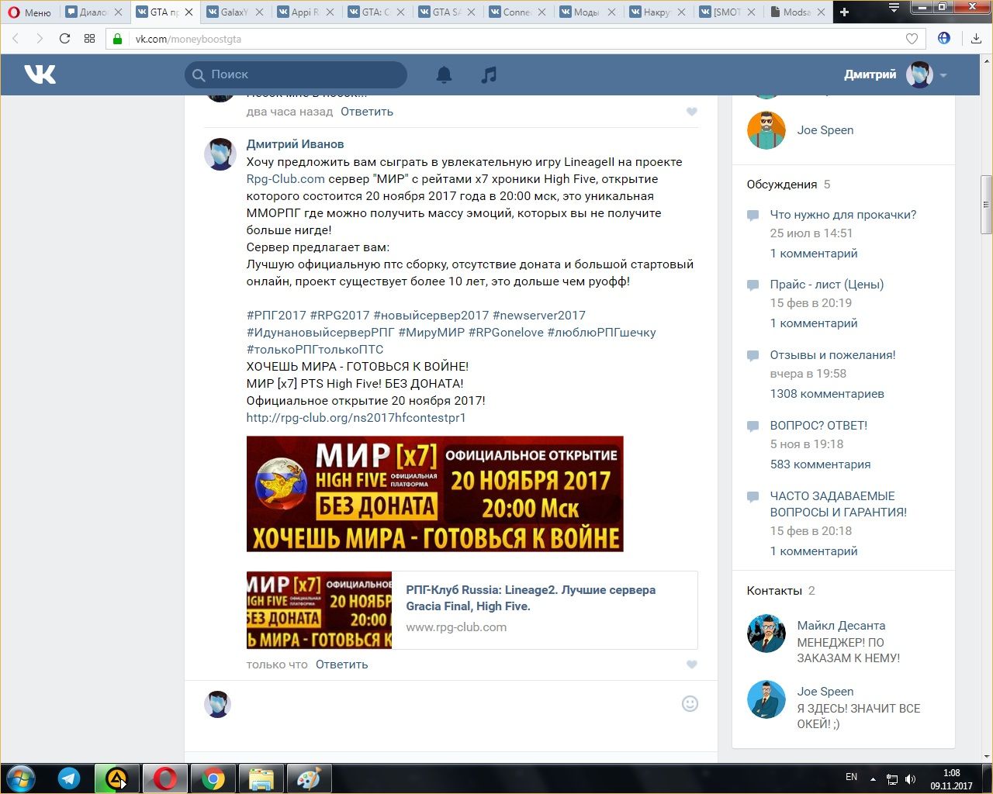Switch to the Накру tab
Viewport: 993px width, 794px height.
[658, 12]
